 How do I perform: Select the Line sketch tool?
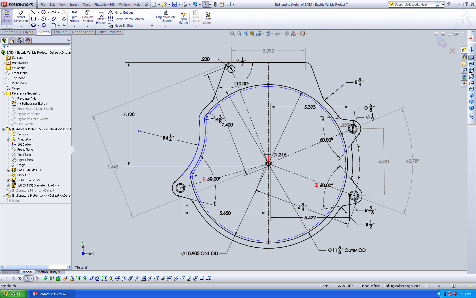pyautogui.click(x=33, y=12)
